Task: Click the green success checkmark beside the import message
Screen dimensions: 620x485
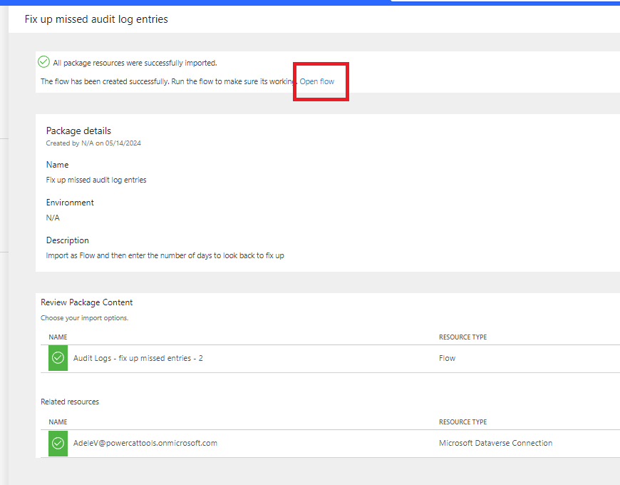Action: coord(43,62)
